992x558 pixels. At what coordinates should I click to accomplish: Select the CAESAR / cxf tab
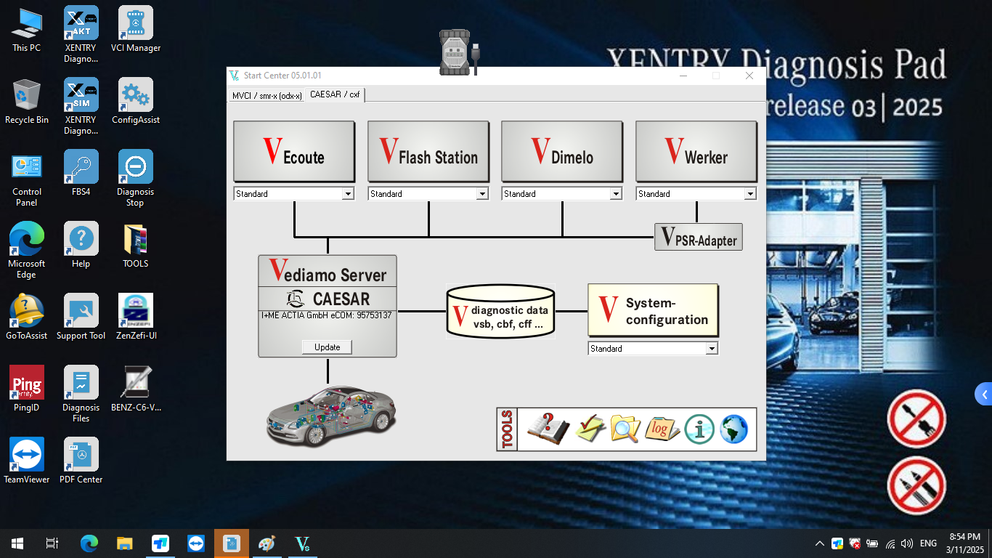click(x=335, y=94)
